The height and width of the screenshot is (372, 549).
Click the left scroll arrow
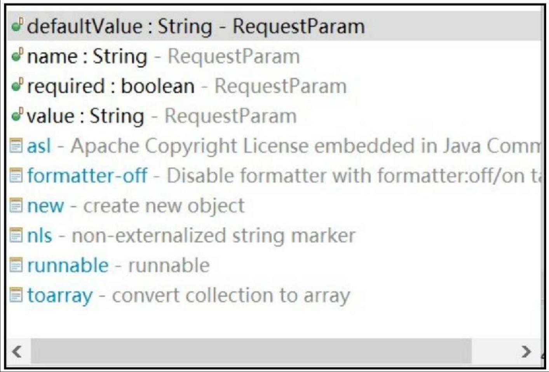pyautogui.click(x=17, y=351)
